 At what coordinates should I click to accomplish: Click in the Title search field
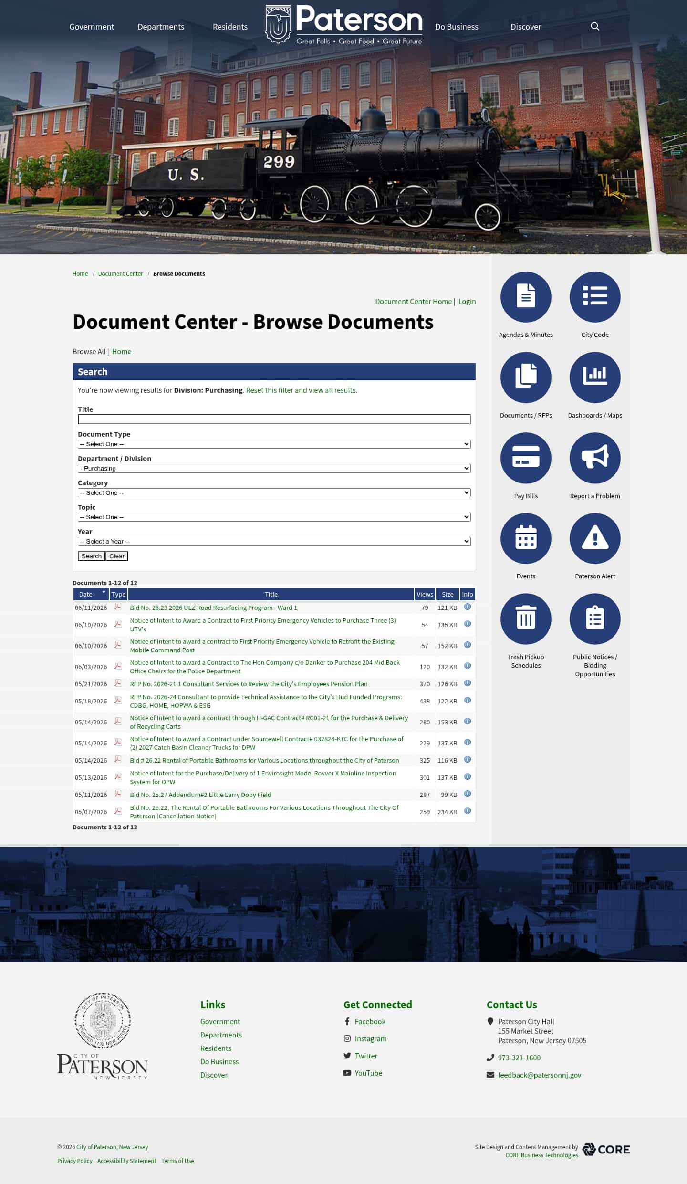tap(274, 419)
